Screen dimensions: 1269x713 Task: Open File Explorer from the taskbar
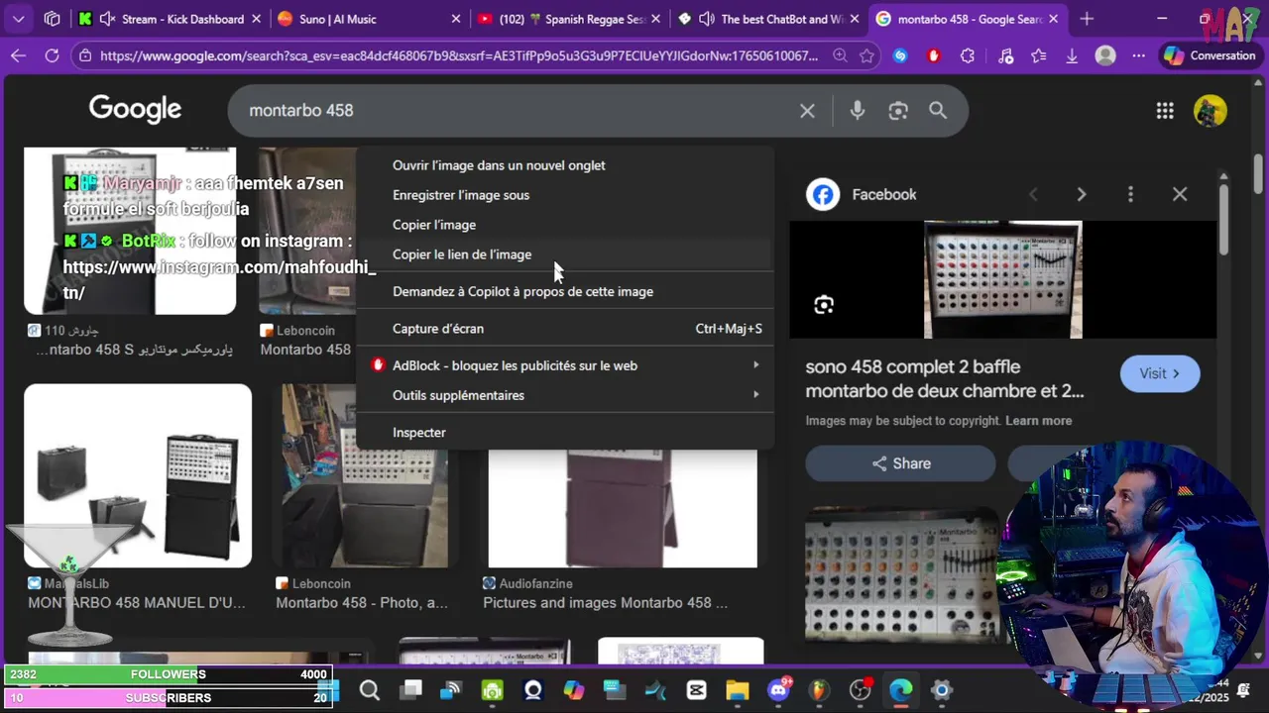pos(737,690)
